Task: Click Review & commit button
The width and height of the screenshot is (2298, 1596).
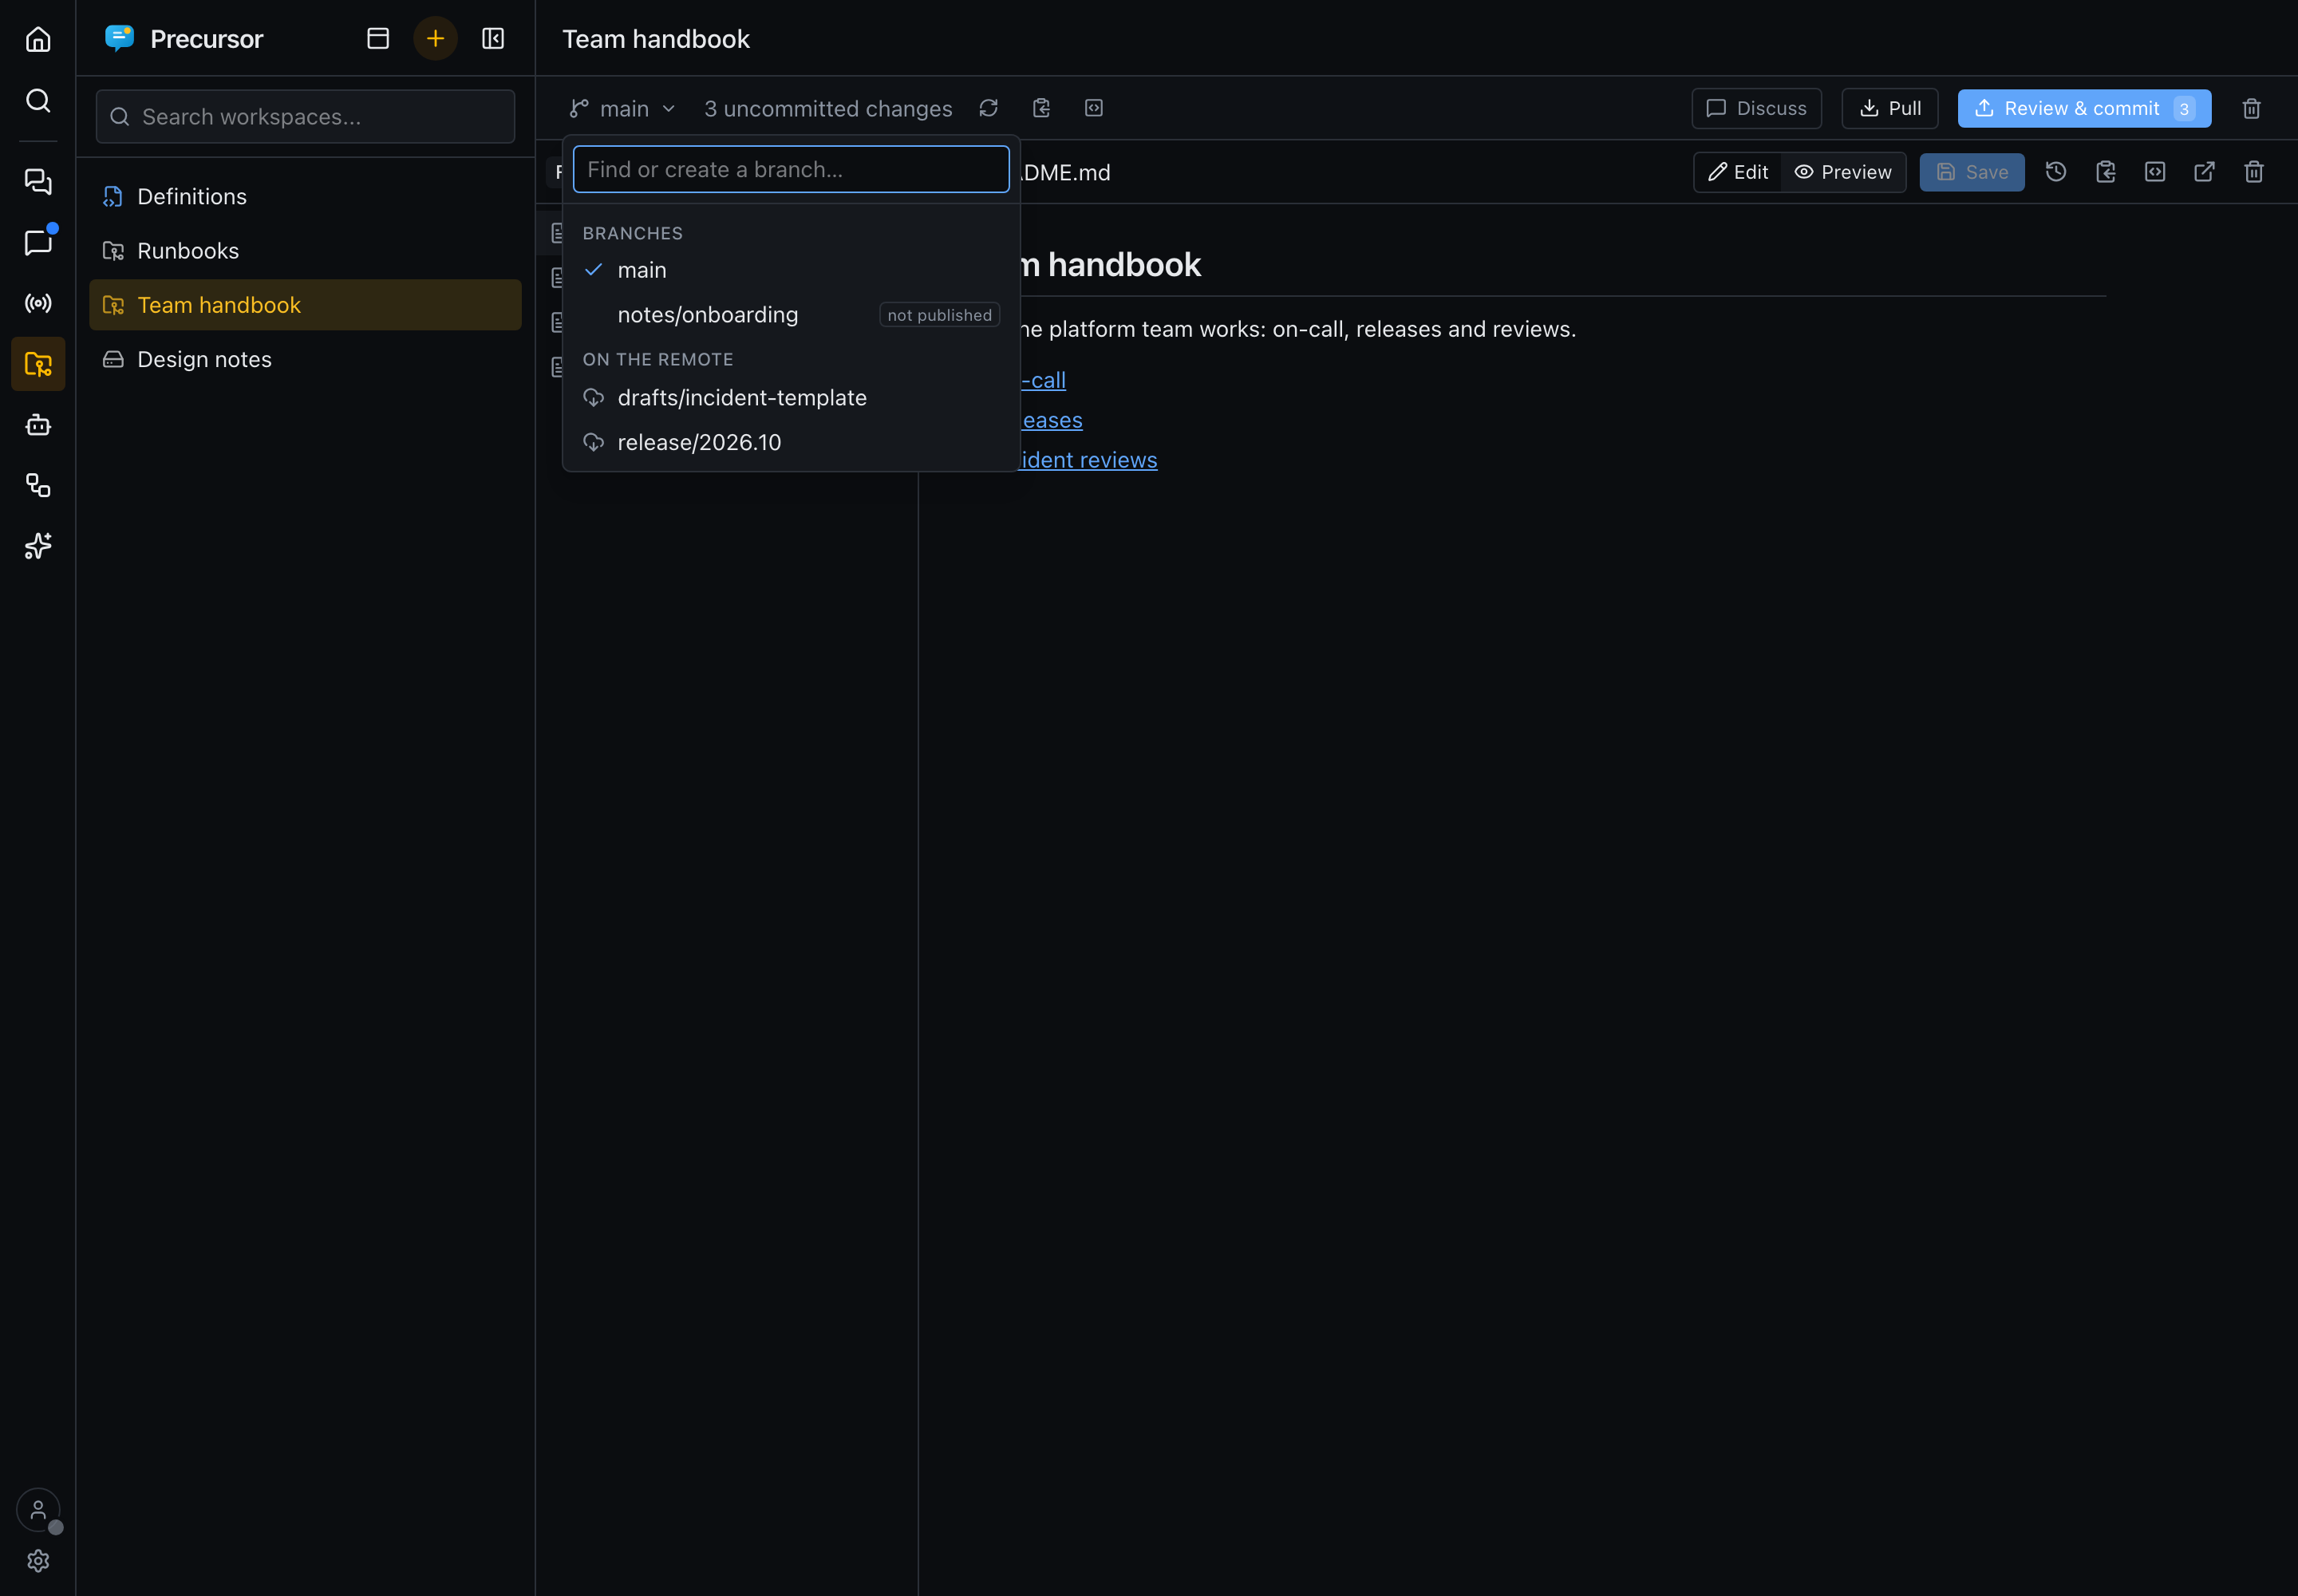Action: coord(2083,108)
